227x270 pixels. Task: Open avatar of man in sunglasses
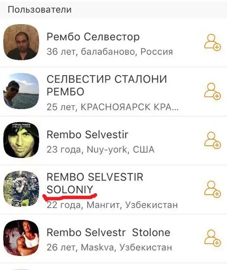[x=21, y=91]
